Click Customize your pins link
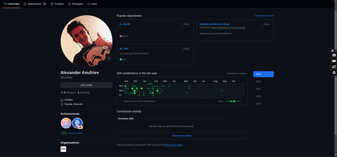Image resolution: width=337 pixels, height=157 pixels. (264, 16)
